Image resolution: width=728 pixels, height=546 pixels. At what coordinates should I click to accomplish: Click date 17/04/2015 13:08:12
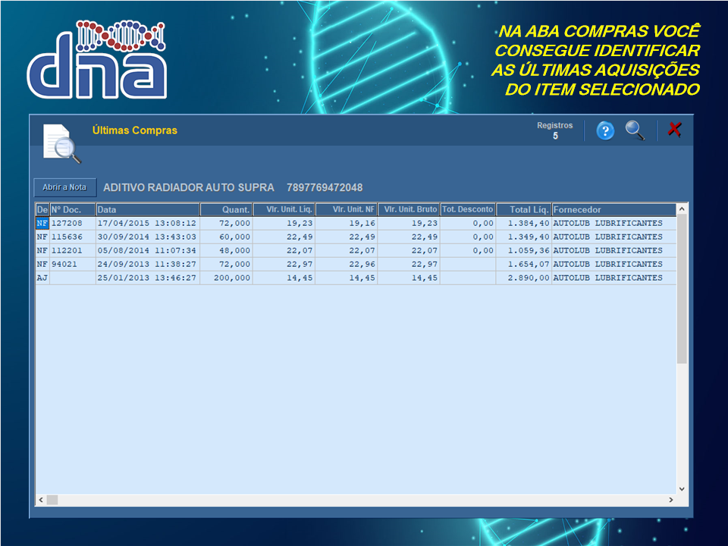146,223
